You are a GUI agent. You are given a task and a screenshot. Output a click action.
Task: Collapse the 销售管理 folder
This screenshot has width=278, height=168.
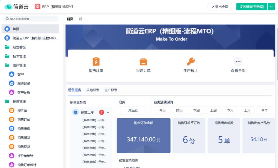[x=7, y=101]
